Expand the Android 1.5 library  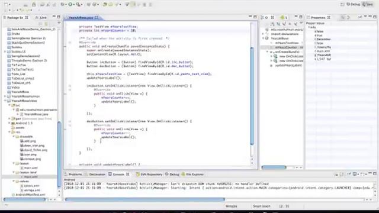click(x=9, y=123)
